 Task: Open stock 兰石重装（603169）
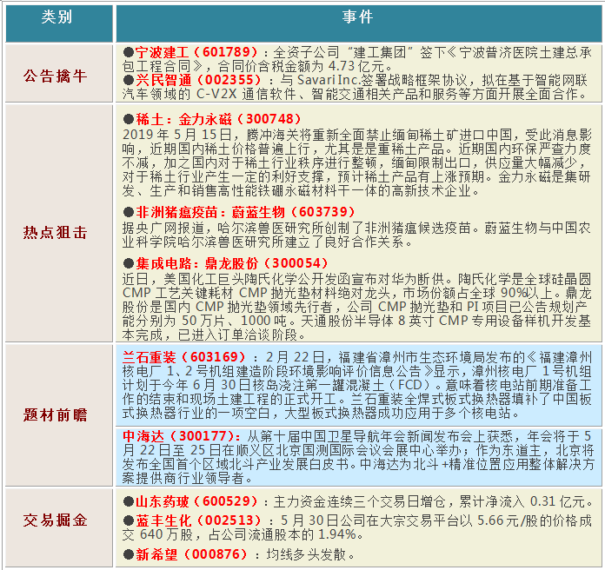pyautogui.click(x=184, y=357)
